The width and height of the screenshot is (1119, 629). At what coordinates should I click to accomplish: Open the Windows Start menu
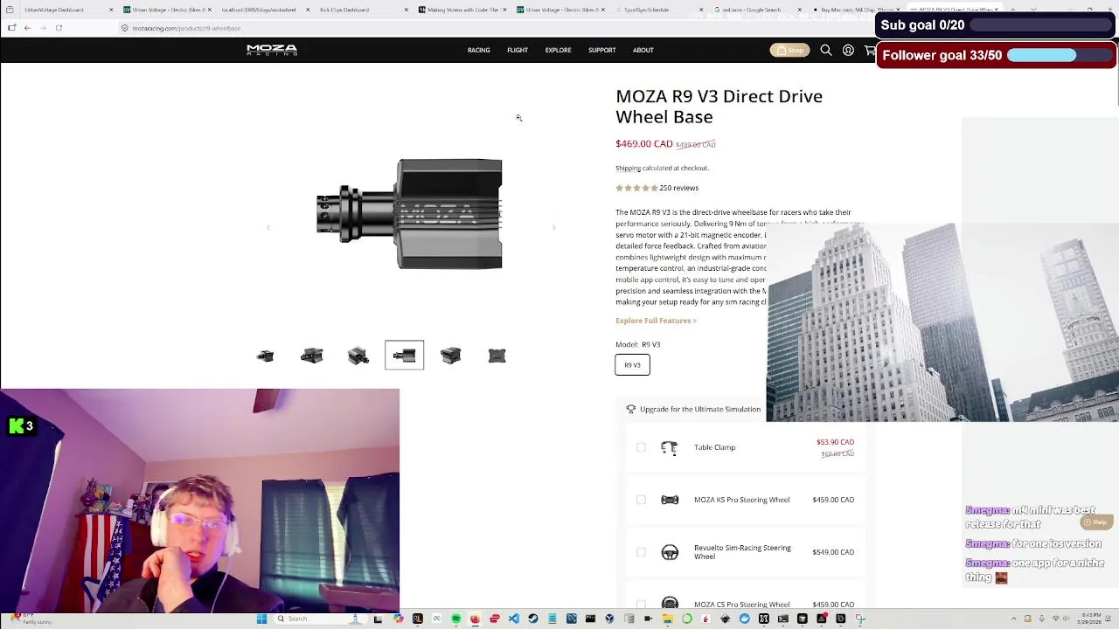pos(261,619)
